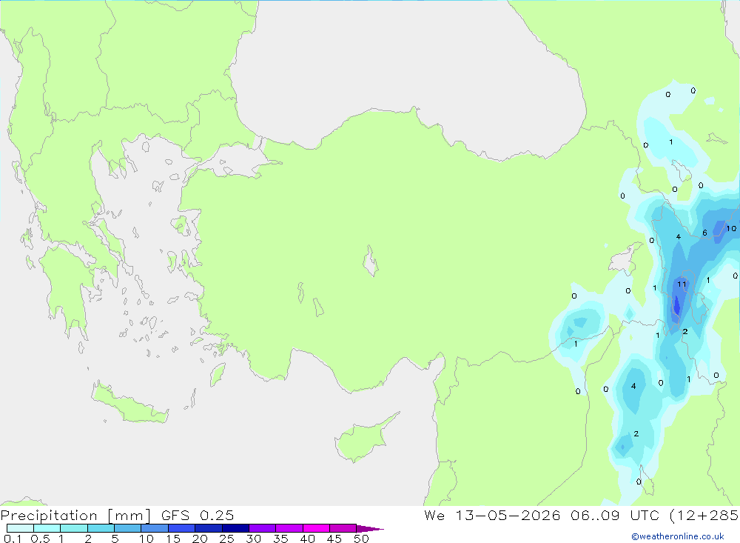Click the 'We 13-05-2026' date text
The width and height of the screenshot is (740, 543).
click(492, 515)
